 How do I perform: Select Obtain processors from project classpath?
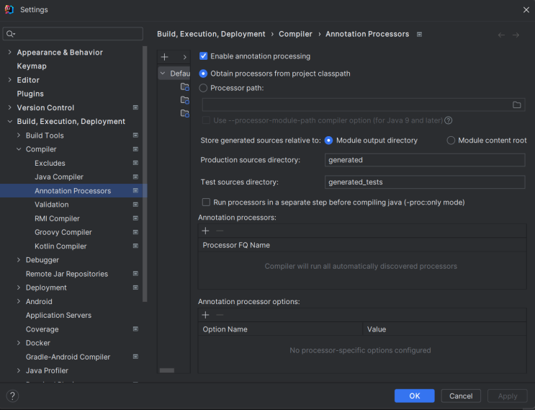[203, 73]
